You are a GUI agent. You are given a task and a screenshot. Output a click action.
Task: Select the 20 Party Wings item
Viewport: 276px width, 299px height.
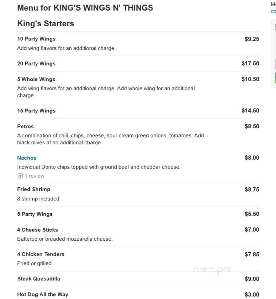(x=36, y=63)
